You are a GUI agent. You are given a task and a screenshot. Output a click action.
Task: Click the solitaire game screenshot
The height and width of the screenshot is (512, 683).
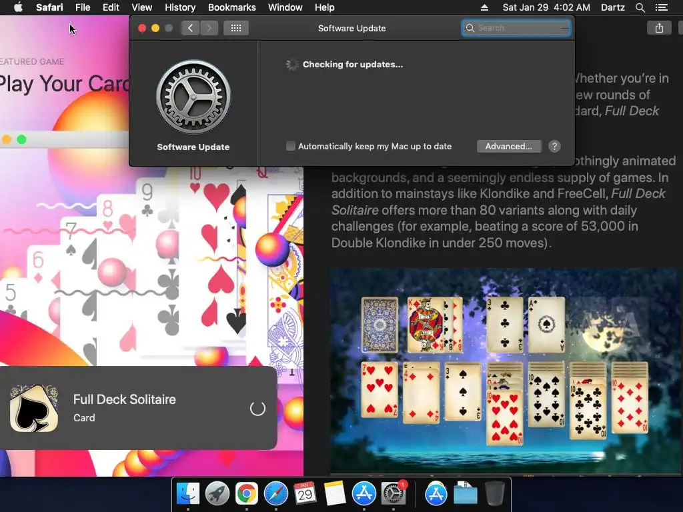click(504, 371)
